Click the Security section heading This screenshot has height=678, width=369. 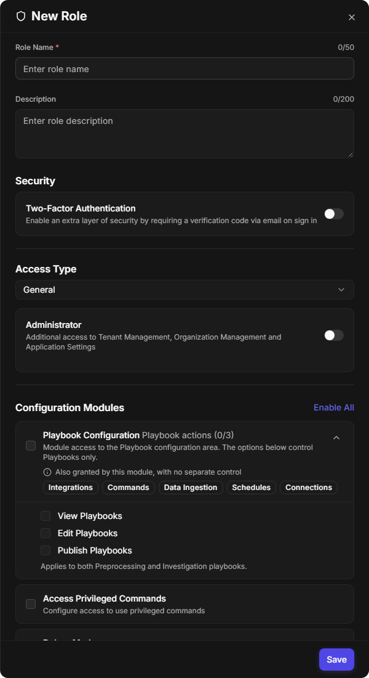tap(36, 181)
